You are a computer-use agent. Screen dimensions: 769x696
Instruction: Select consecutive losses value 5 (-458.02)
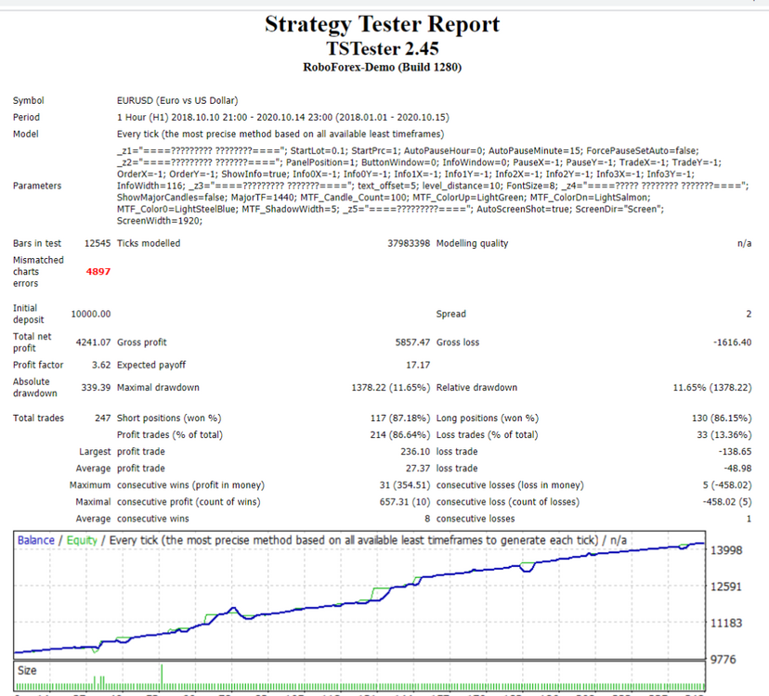[727, 484]
